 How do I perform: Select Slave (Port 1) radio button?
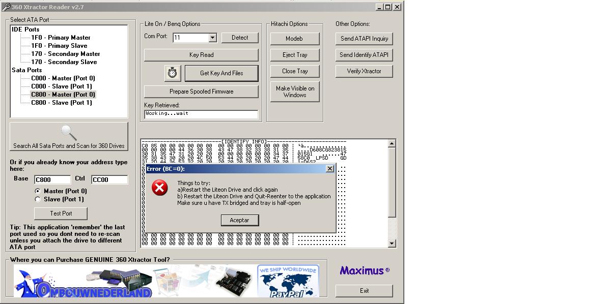38,199
